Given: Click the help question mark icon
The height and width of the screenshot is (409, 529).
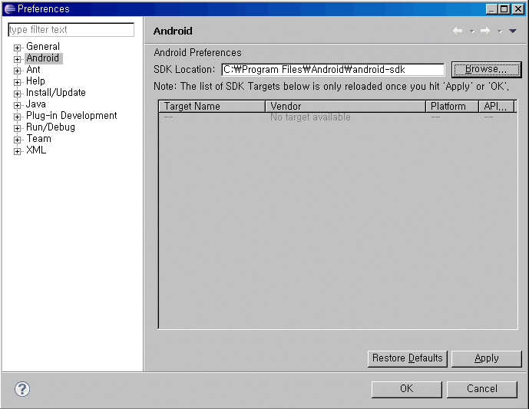Looking at the screenshot, I should pos(22,389).
